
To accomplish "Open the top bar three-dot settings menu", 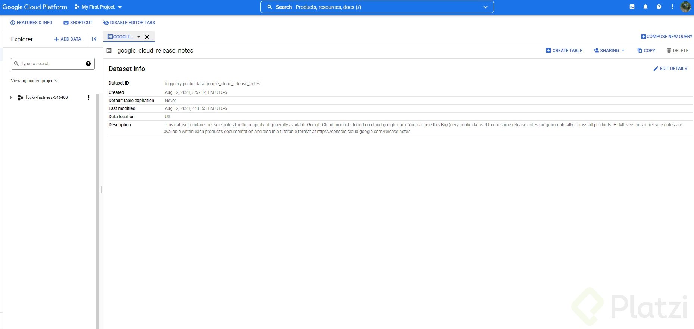I will tap(672, 7).
